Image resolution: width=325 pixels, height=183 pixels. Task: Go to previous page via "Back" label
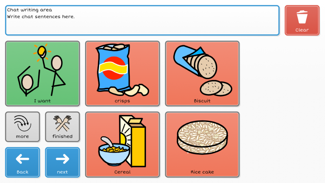tap(22, 172)
